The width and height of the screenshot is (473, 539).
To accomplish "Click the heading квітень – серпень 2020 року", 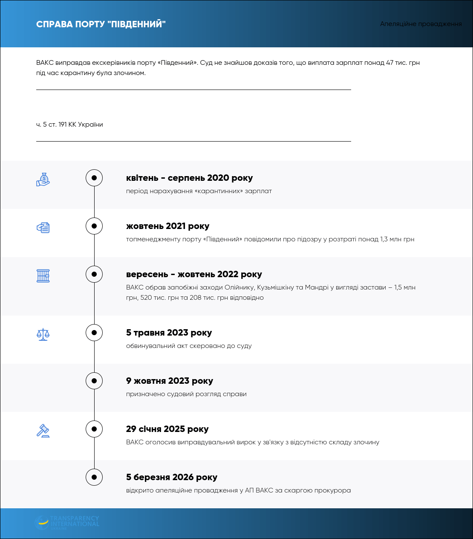I will click(x=190, y=178).
